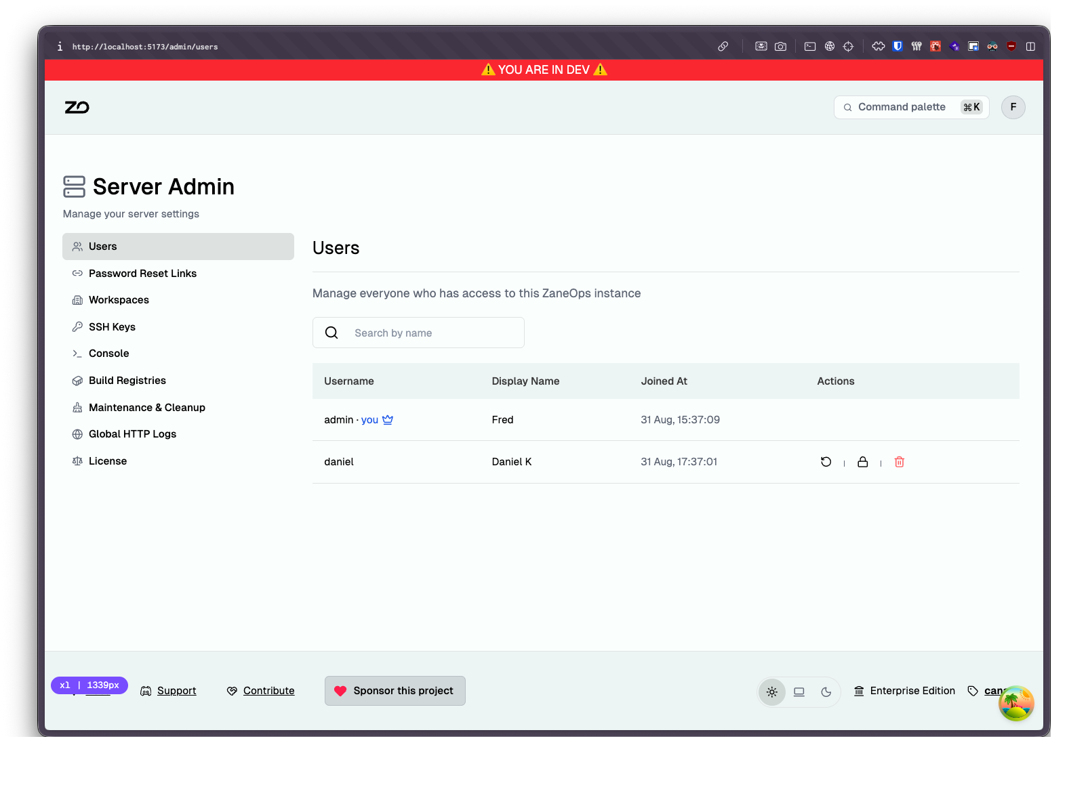This screenshot has height=787, width=1088.
Task: Open the Command palette search
Action: pyautogui.click(x=911, y=107)
